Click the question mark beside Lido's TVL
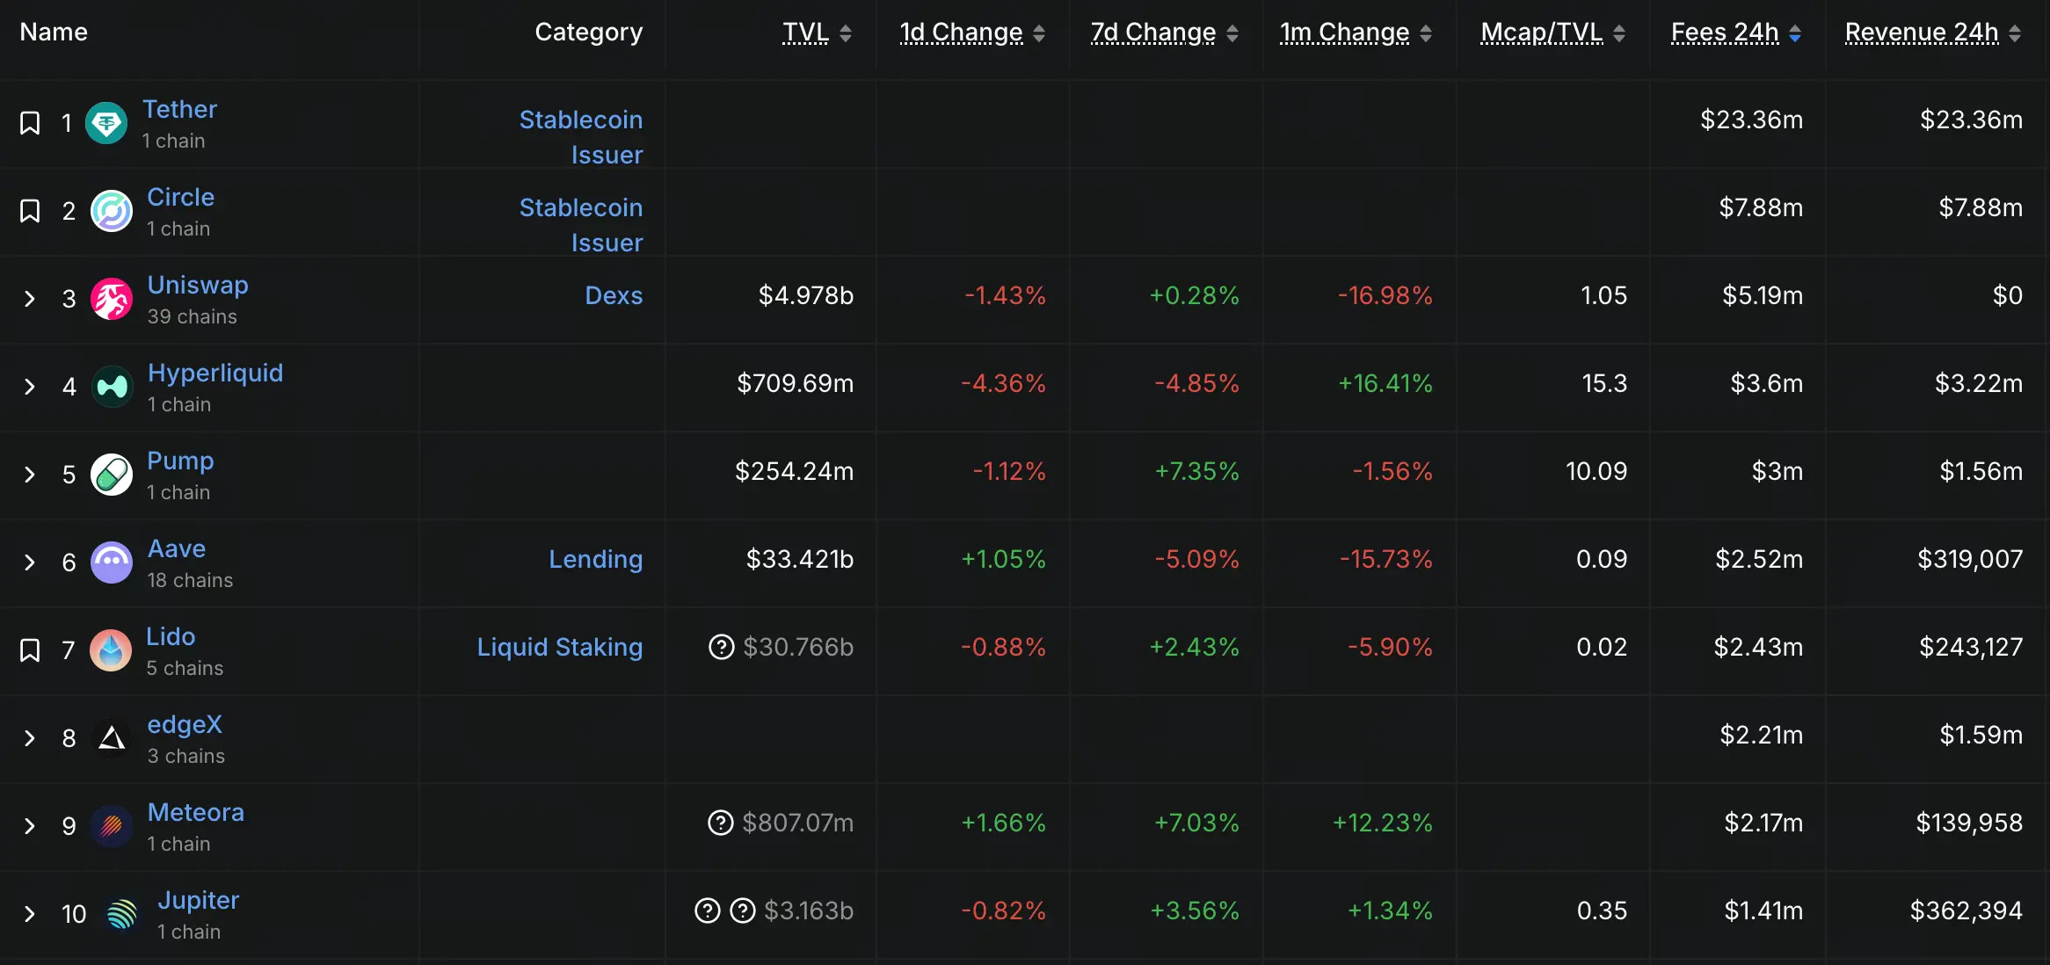2050x965 pixels. click(721, 648)
